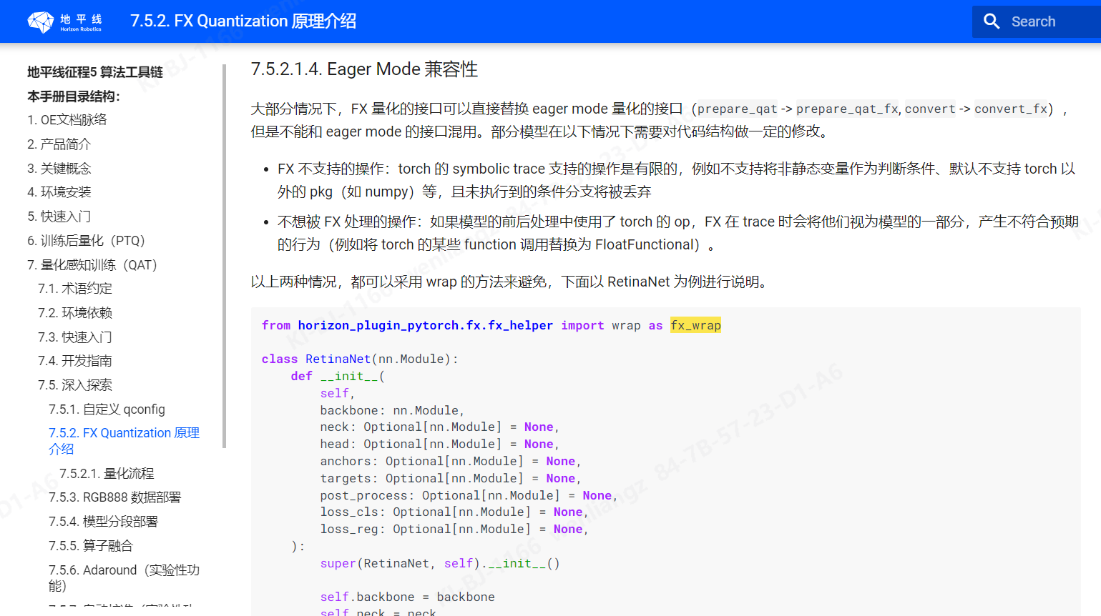
Task: Jump to 7.5.2.1. 量化流程
Action: [107, 474]
